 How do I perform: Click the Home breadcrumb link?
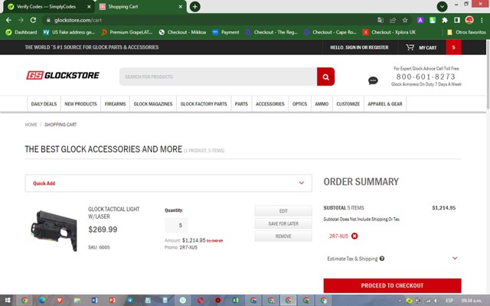31,125
